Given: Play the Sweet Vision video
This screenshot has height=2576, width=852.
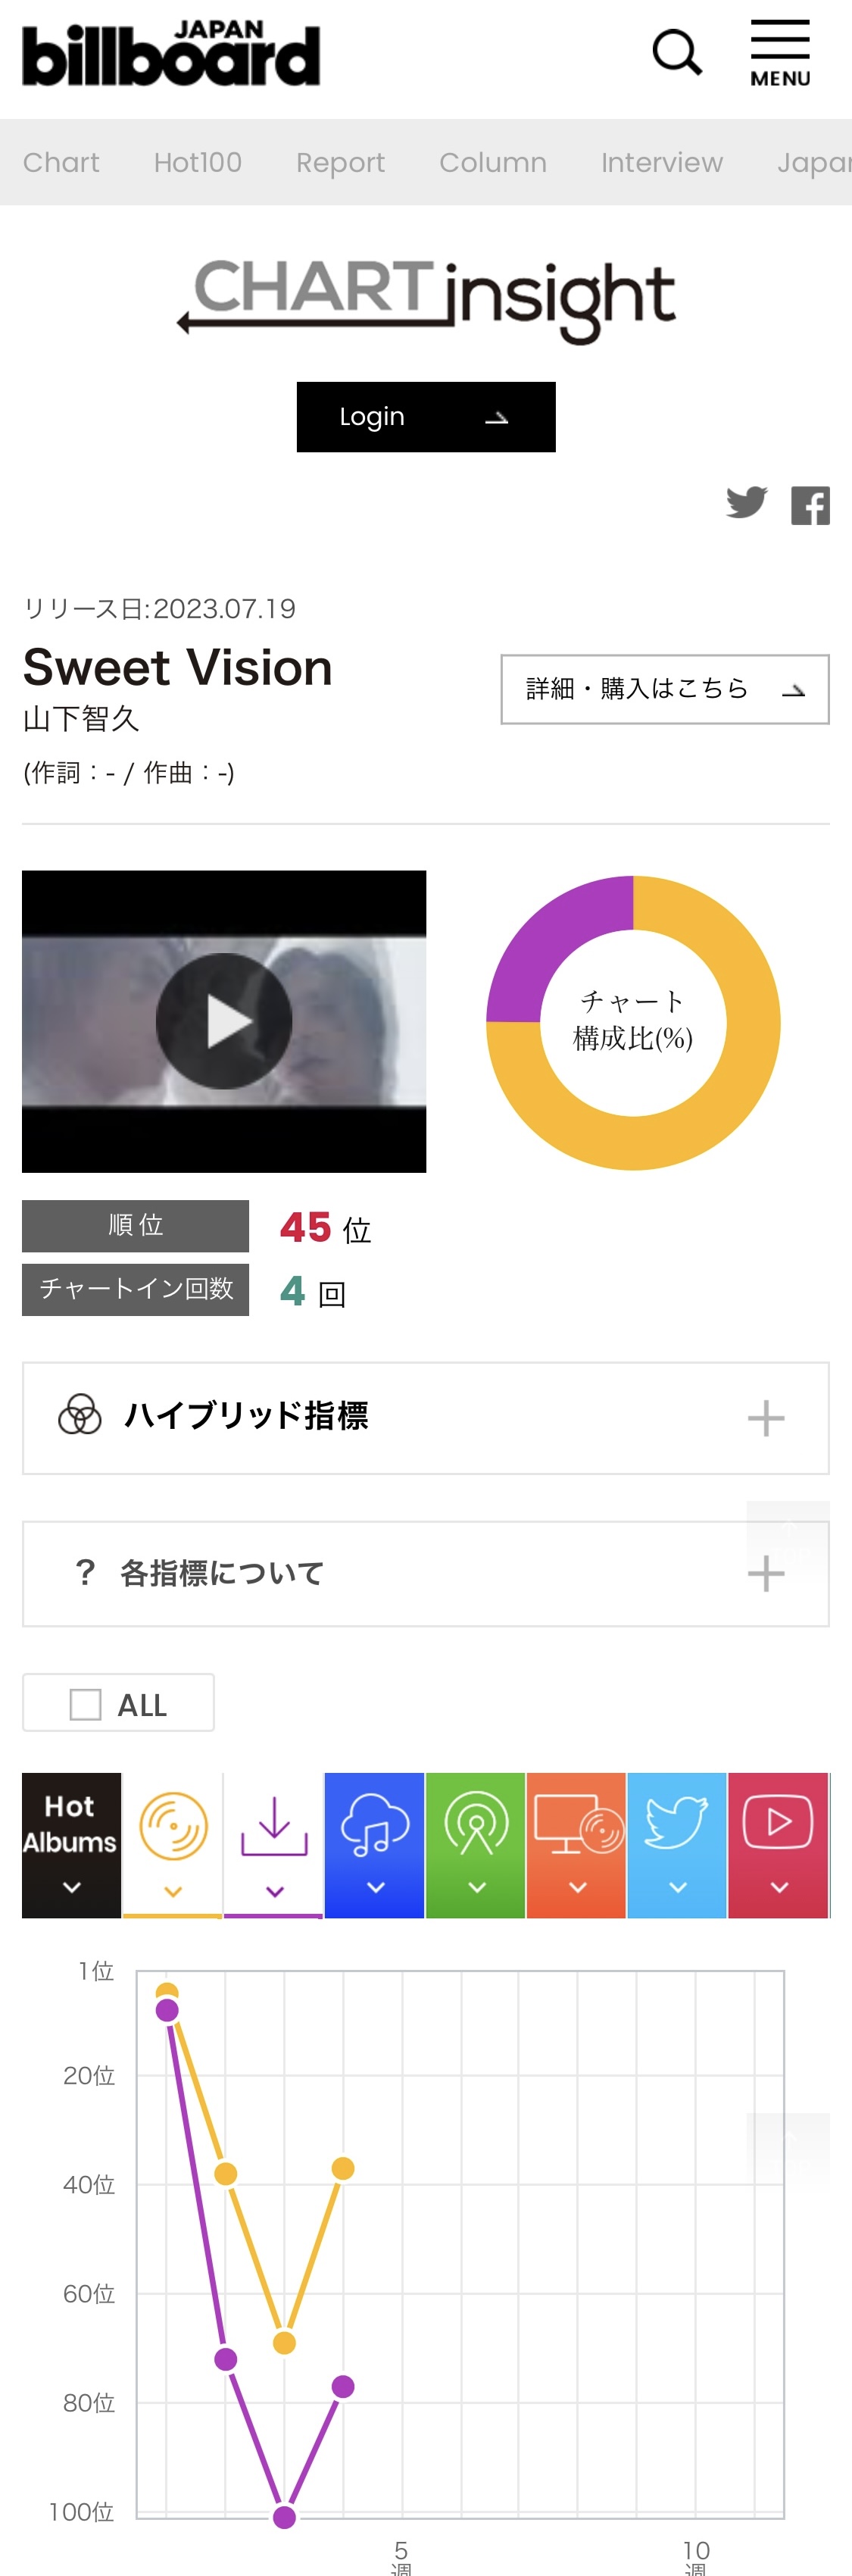Looking at the screenshot, I should tap(224, 1021).
